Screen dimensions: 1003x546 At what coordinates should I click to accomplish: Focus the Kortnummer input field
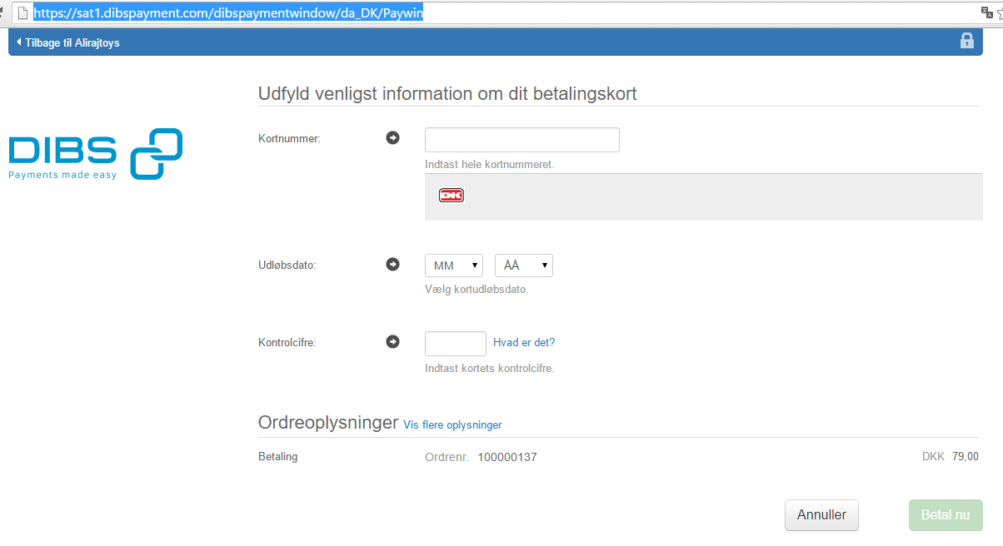522,140
